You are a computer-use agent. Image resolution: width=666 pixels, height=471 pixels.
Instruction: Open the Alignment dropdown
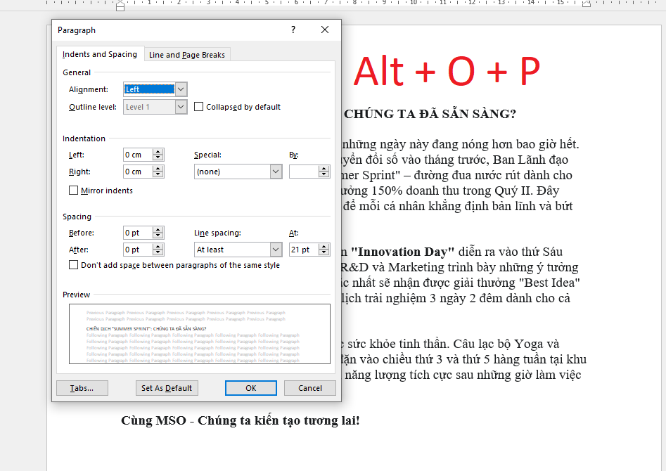[181, 89]
